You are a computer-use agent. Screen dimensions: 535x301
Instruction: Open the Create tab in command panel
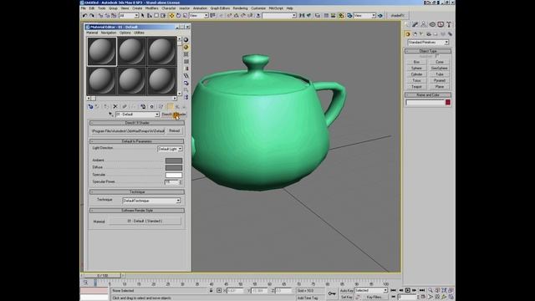(407, 24)
